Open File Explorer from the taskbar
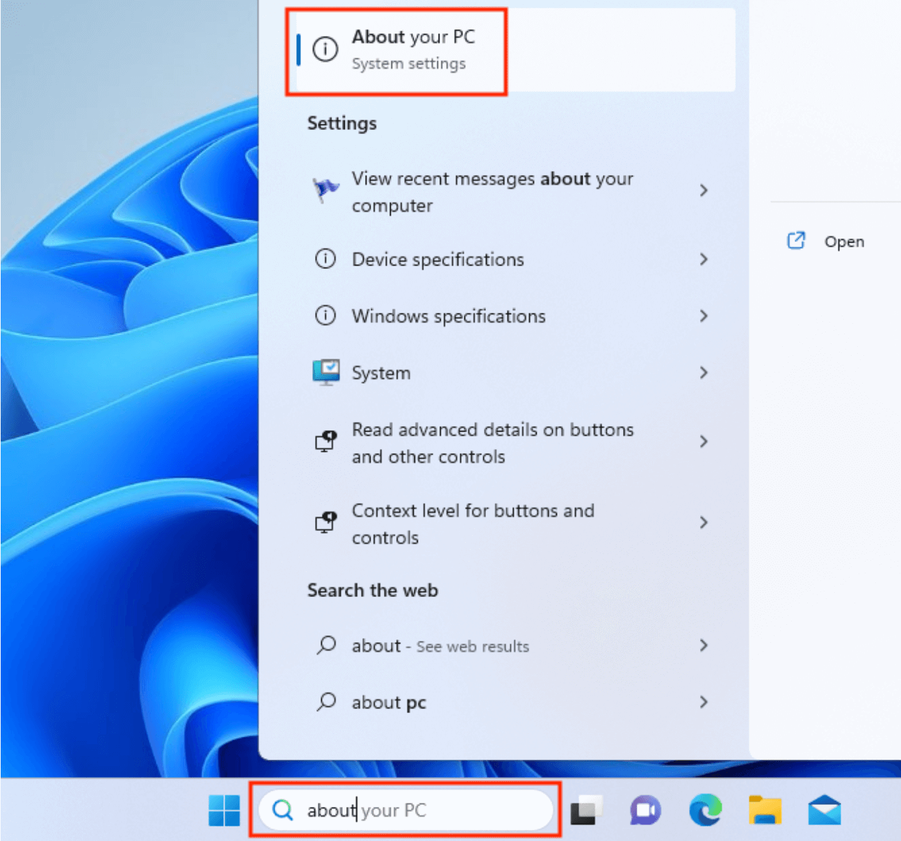 (x=765, y=810)
